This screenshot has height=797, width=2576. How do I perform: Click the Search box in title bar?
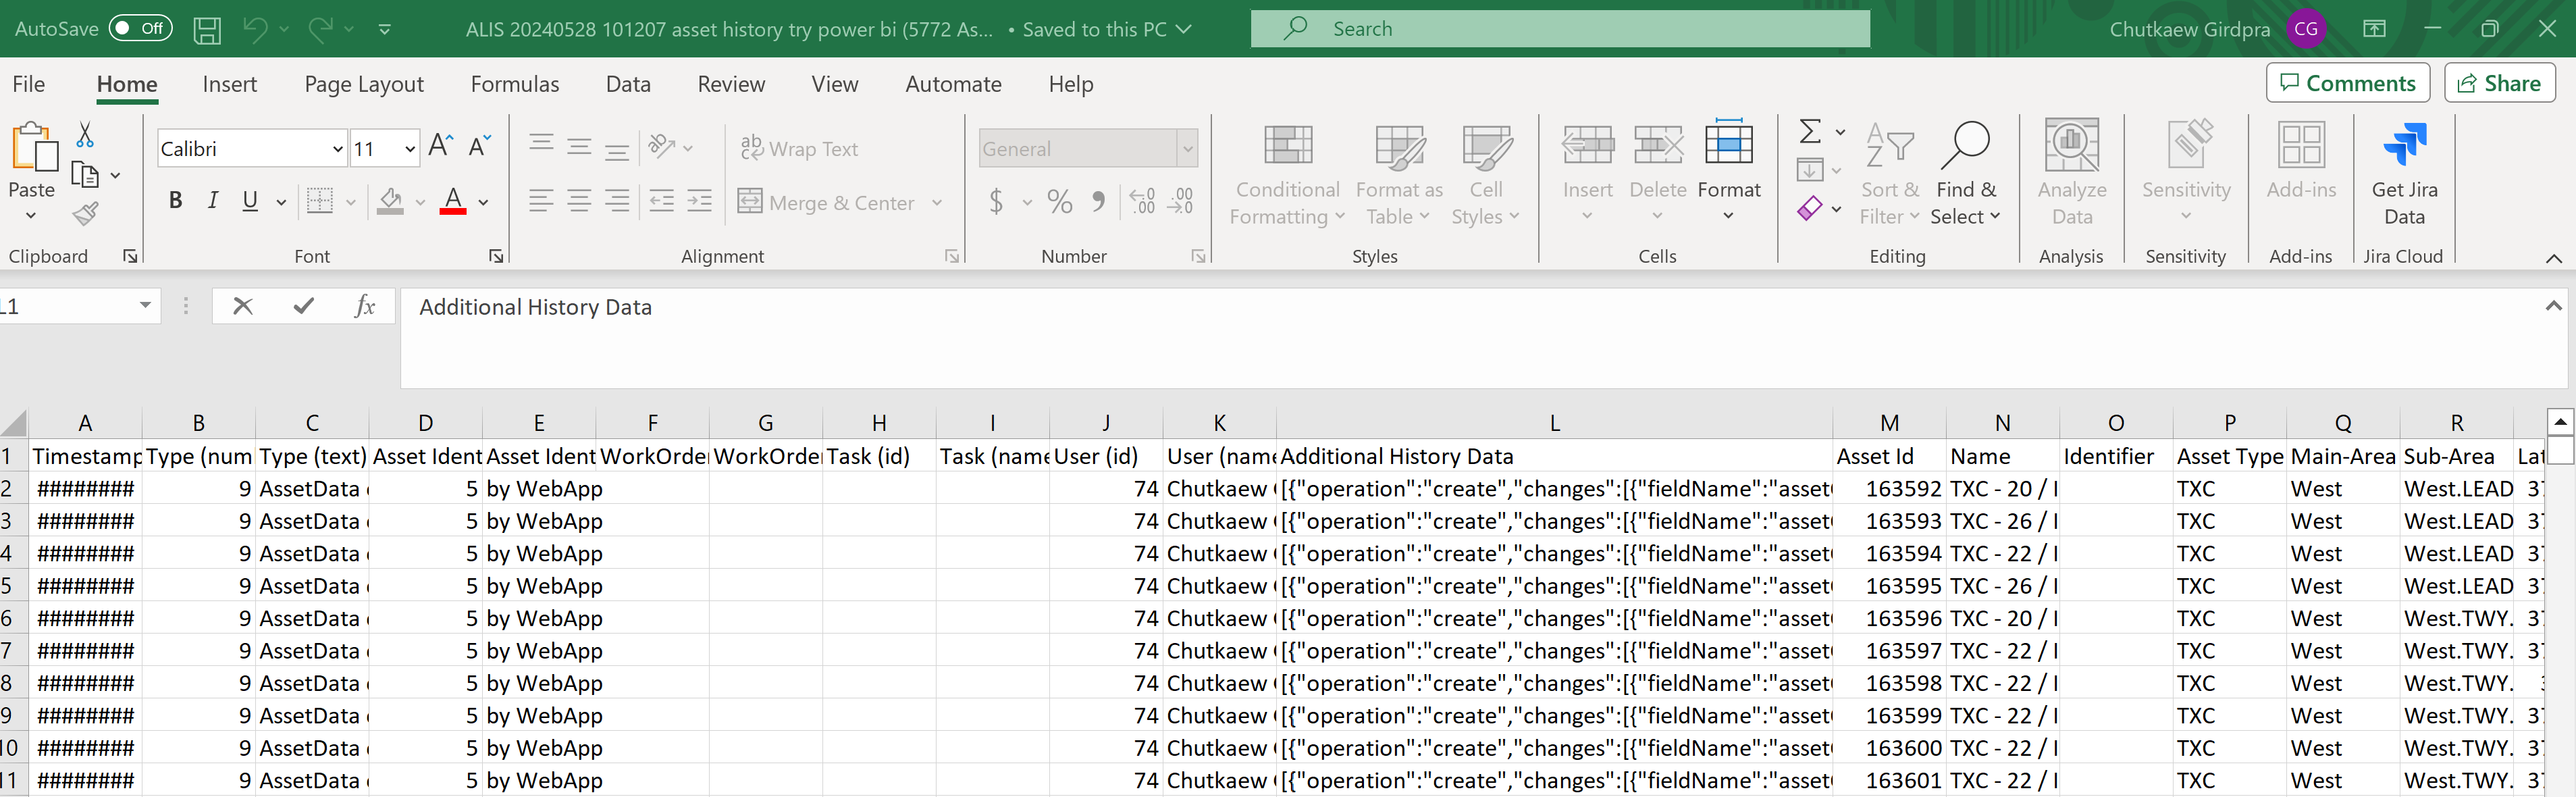(1560, 29)
